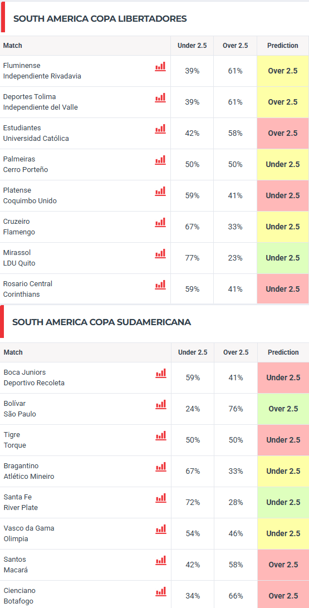Select the Bragantino vs Atlético Mineiro match
This screenshot has width=309, height=608.
pyautogui.click(x=29, y=471)
